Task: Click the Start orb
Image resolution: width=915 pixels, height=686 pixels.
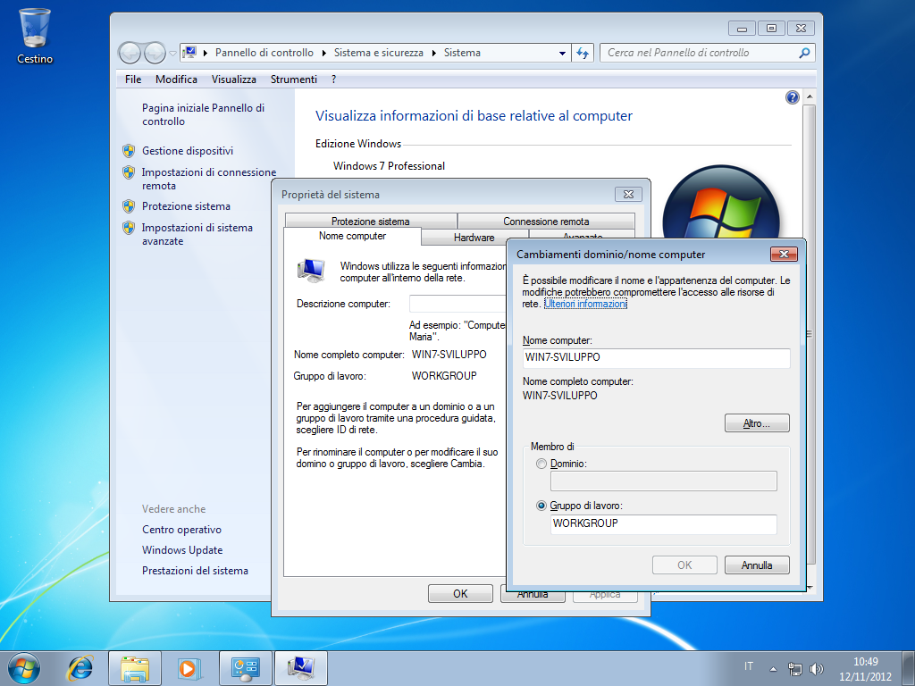Action: coord(23,667)
